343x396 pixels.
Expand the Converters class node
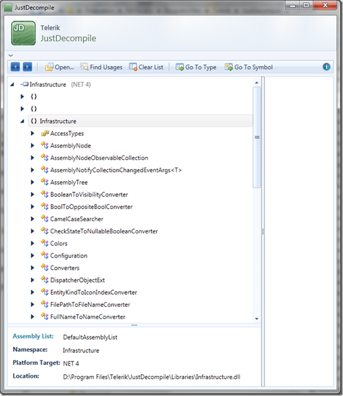(32, 268)
